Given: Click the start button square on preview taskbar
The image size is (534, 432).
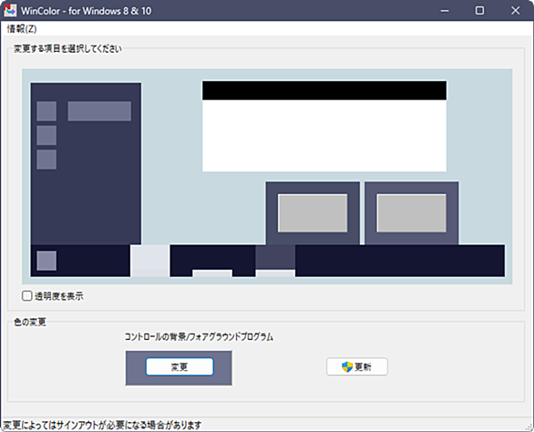Looking at the screenshot, I should (x=46, y=261).
